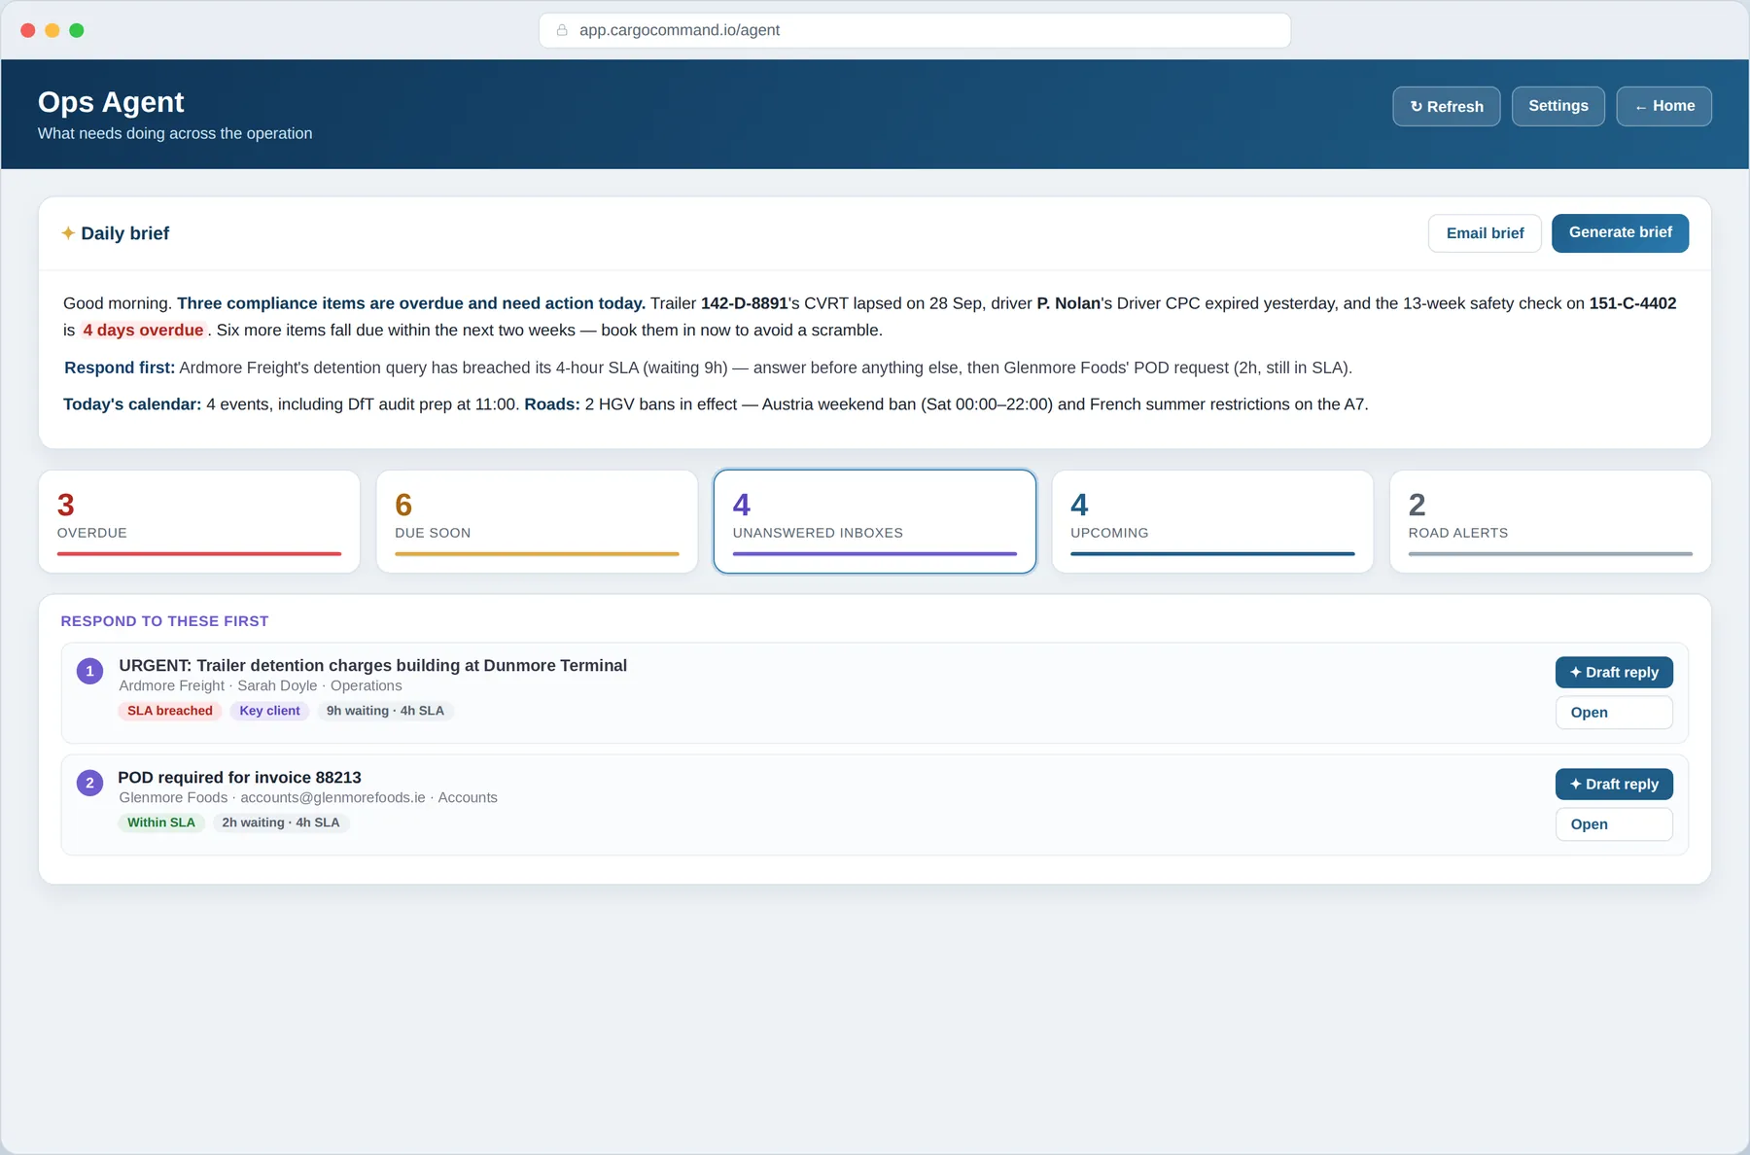Go back using the Home button
The height and width of the screenshot is (1155, 1750).
(1663, 106)
